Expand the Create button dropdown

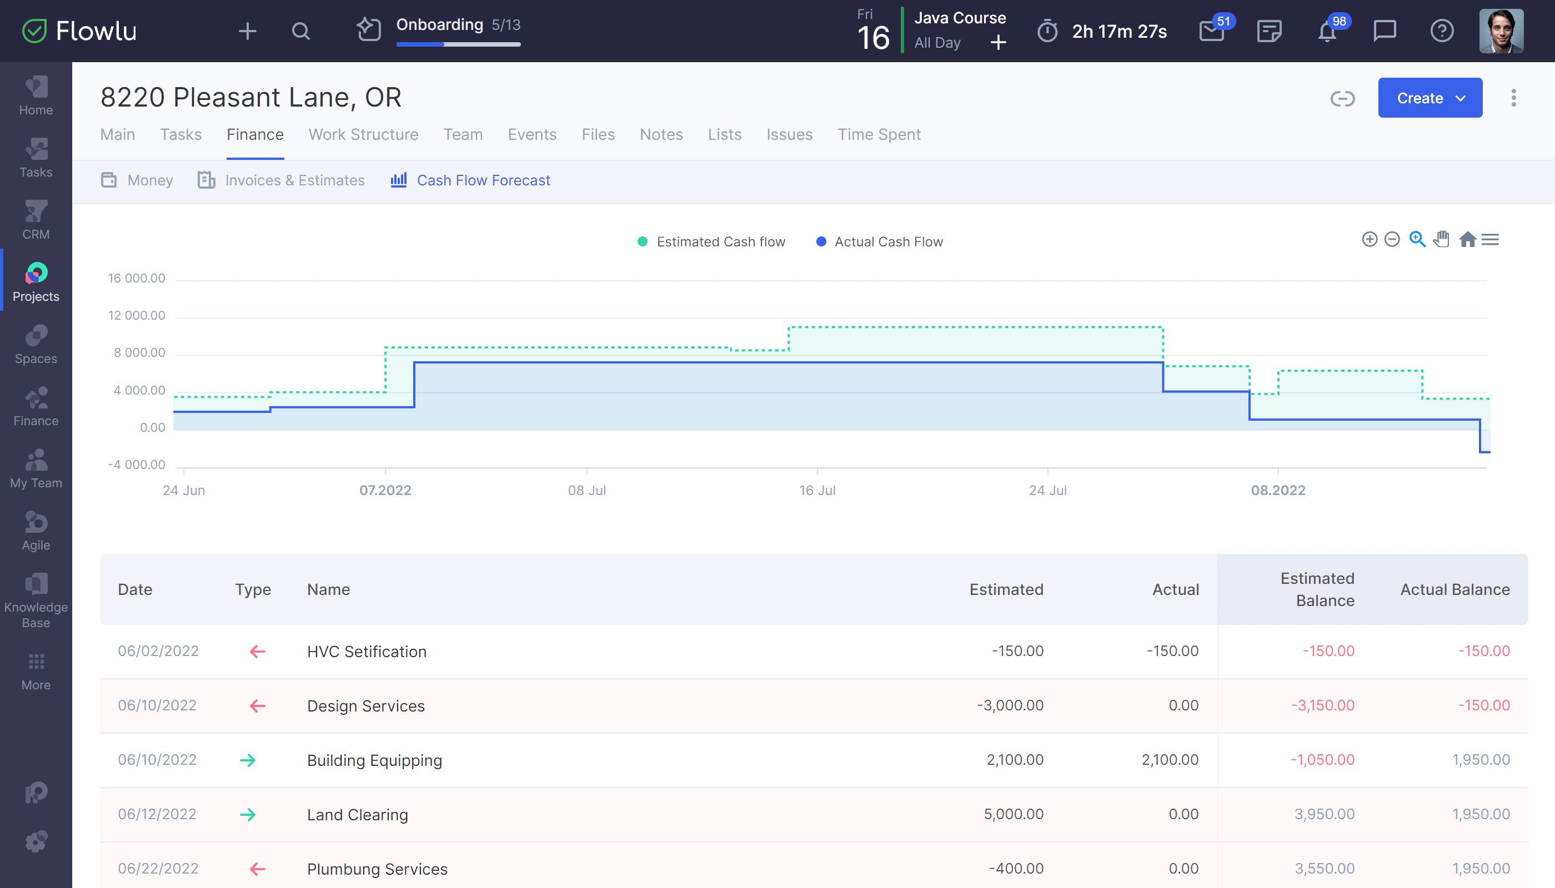(1461, 98)
